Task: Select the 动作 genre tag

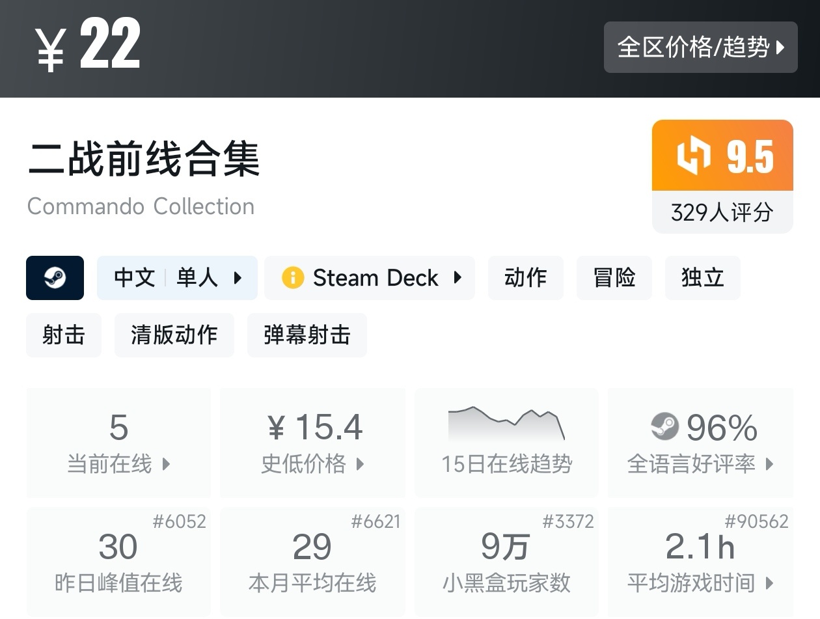Action: click(525, 278)
